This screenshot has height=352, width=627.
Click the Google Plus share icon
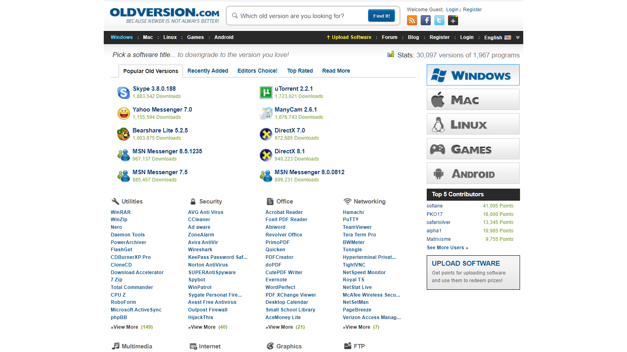[x=453, y=20]
